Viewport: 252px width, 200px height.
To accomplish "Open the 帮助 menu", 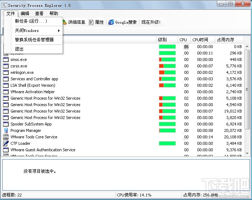I will point(54,14).
